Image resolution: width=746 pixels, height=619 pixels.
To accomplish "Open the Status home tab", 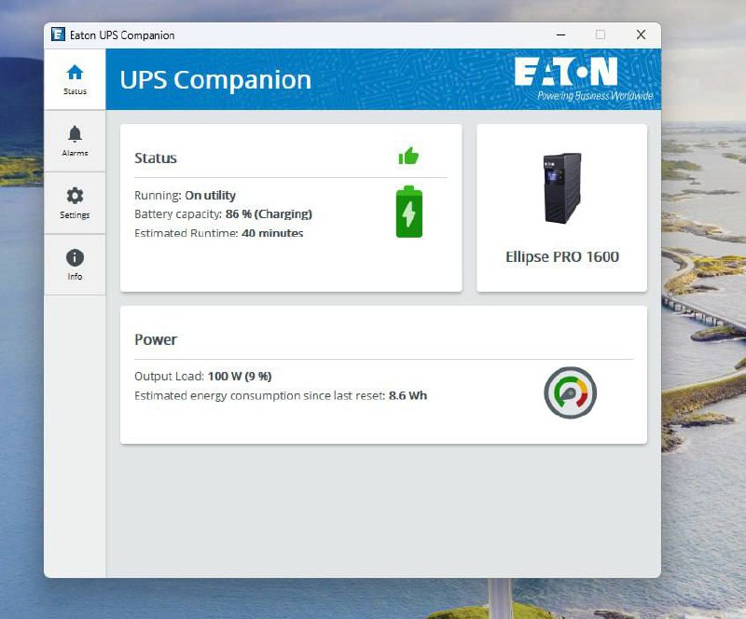I will tap(75, 79).
